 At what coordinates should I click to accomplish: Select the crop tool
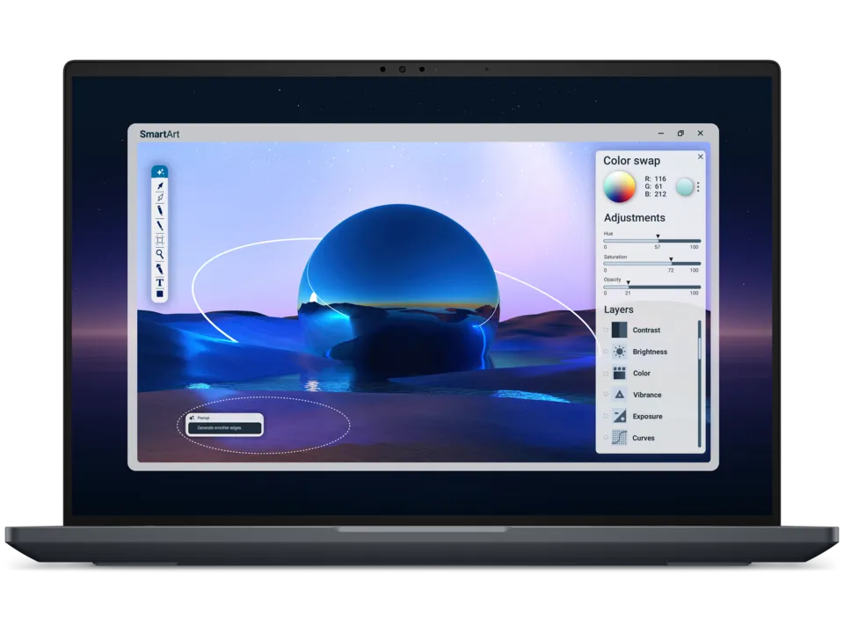160,239
